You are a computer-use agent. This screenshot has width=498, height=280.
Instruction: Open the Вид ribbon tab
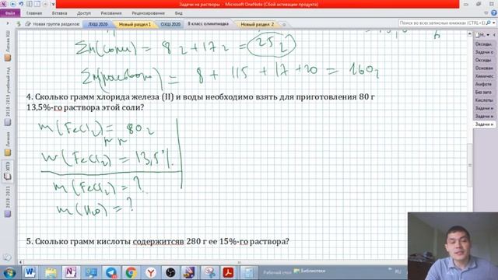click(x=178, y=13)
